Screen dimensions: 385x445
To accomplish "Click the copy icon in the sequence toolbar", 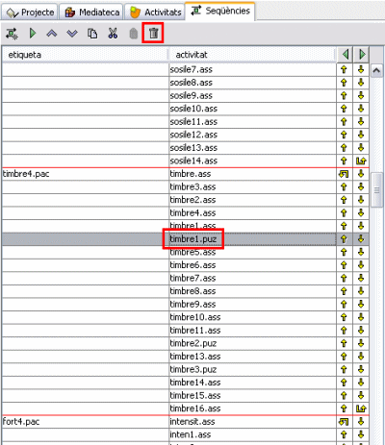I will 92,34.
